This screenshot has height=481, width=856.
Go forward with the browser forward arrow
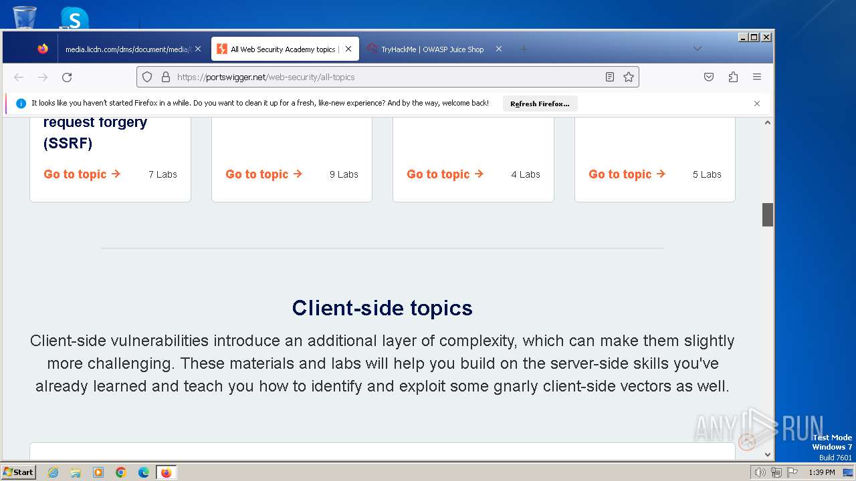pyautogui.click(x=43, y=77)
